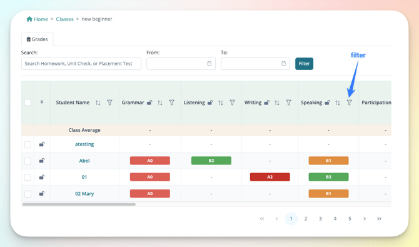Open the Grammar column filter
419x247 pixels.
click(x=171, y=103)
